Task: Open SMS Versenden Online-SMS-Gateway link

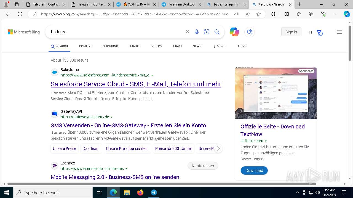Action: click(x=128, y=125)
